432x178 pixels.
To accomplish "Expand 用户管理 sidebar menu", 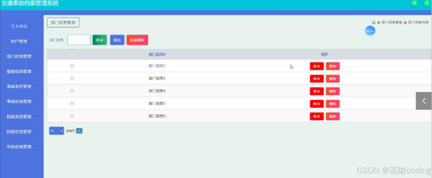I will click(x=21, y=41).
